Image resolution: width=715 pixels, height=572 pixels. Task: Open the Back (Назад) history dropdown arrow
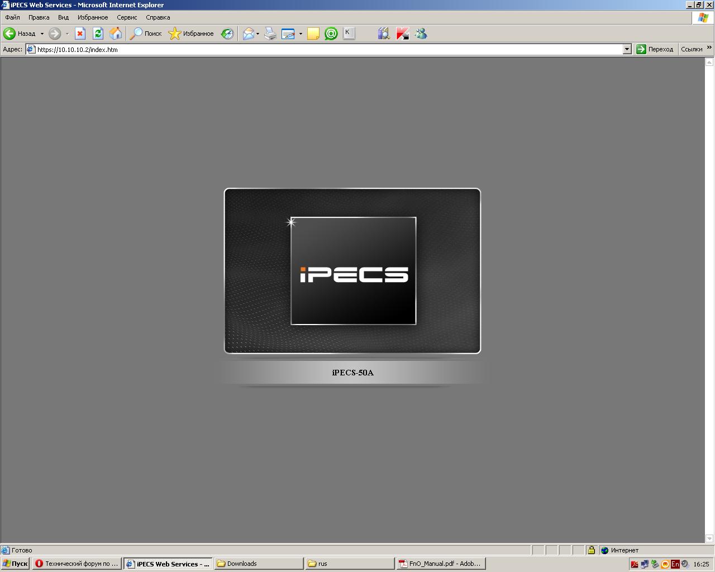pyautogui.click(x=42, y=34)
